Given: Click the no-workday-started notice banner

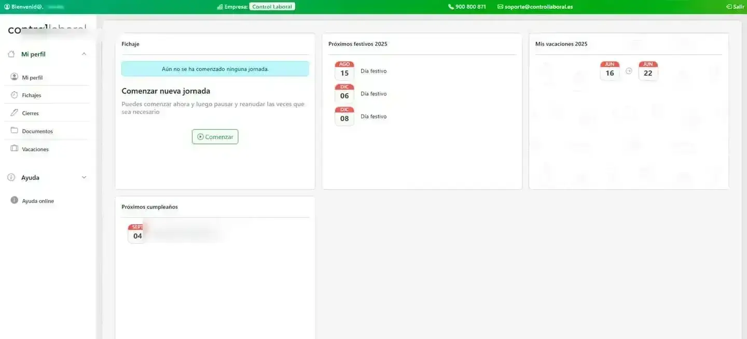Looking at the screenshot, I should [x=215, y=69].
